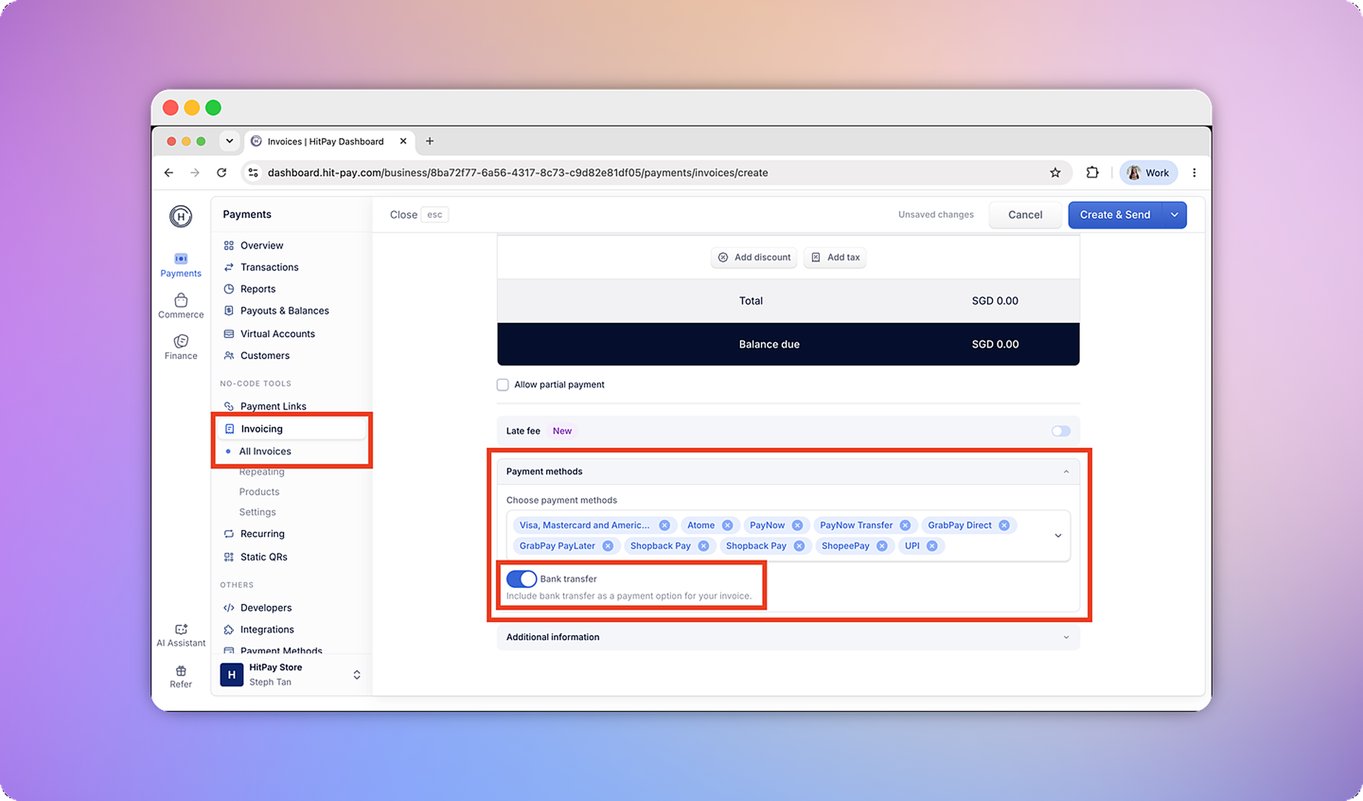Remove ShopeePay payment chip

point(882,545)
